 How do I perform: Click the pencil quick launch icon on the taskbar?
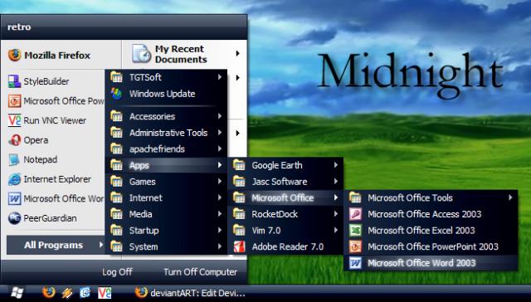(67, 293)
